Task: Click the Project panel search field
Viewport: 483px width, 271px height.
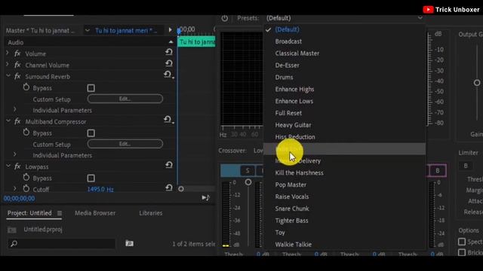Action: pyautogui.click(x=62, y=244)
